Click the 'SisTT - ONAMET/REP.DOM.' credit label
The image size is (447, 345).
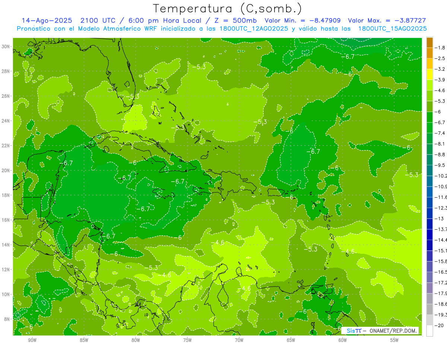tap(381, 330)
